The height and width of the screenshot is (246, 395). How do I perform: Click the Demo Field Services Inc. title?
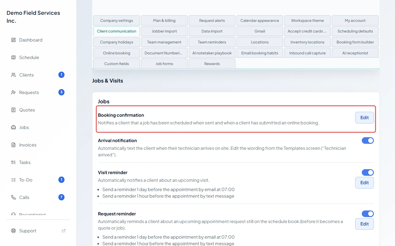(33, 17)
